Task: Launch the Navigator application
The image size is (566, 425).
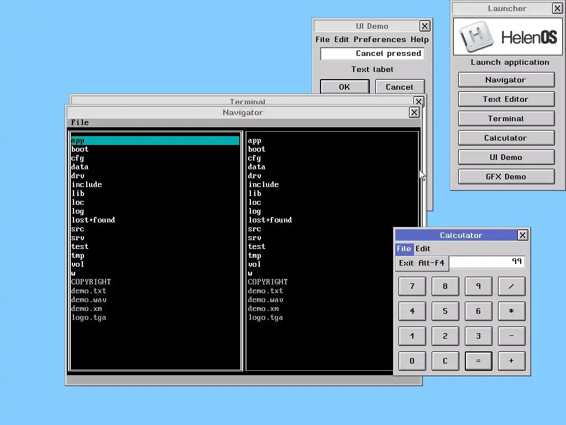Action: [506, 80]
